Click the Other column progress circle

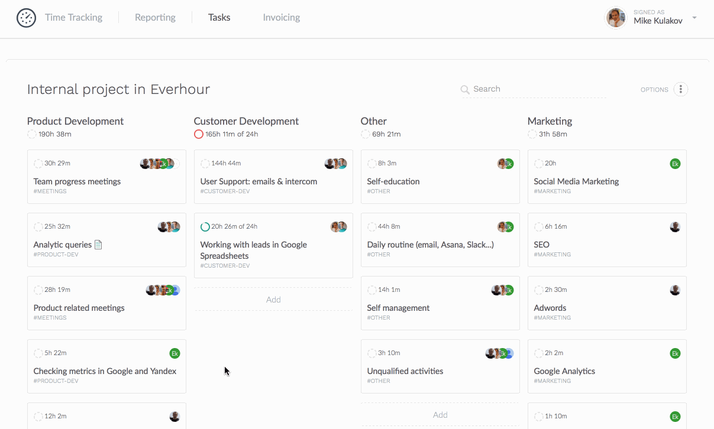tap(366, 134)
